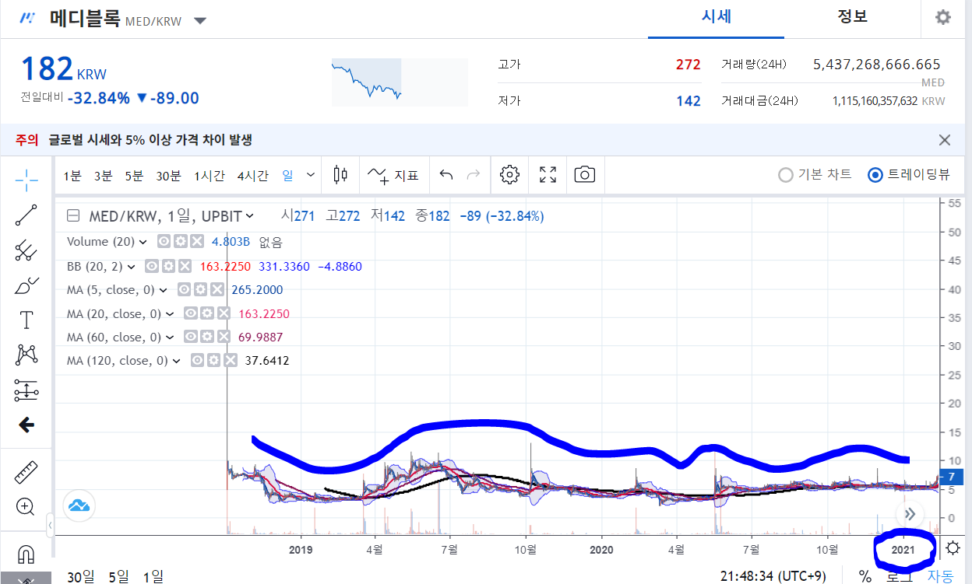Select the brush drawing tool
This screenshot has width=972, height=584.
coord(26,285)
